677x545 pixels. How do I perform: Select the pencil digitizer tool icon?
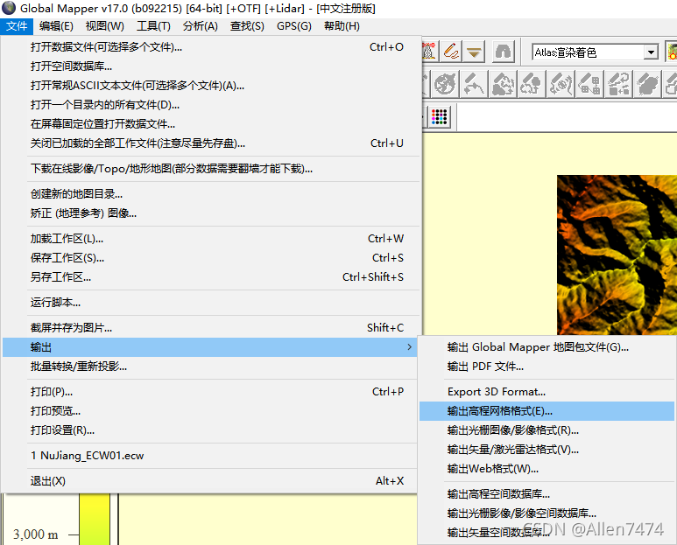[451, 52]
